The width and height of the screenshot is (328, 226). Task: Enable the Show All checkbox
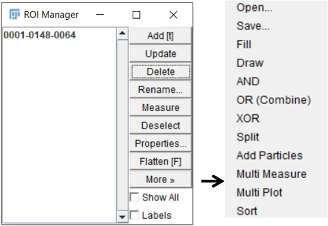(134, 197)
